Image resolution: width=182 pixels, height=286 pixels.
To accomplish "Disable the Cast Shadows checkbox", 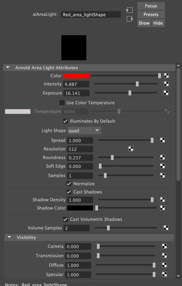I will pyautogui.click(x=69, y=192).
